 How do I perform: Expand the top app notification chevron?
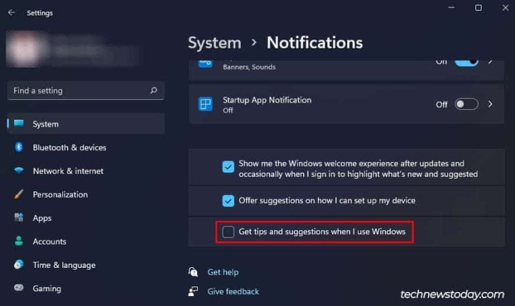(x=490, y=62)
